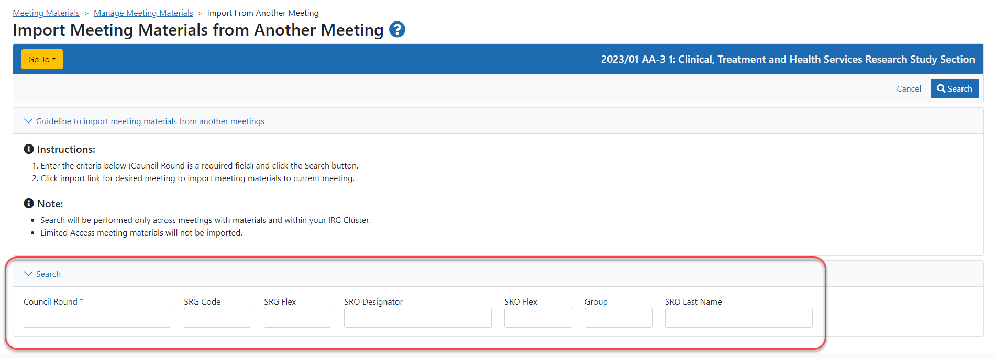Open the Meeting Materials breadcrumb link

click(x=46, y=13)
